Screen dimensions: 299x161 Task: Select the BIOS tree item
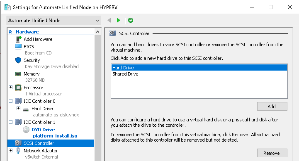pos(29,47)
